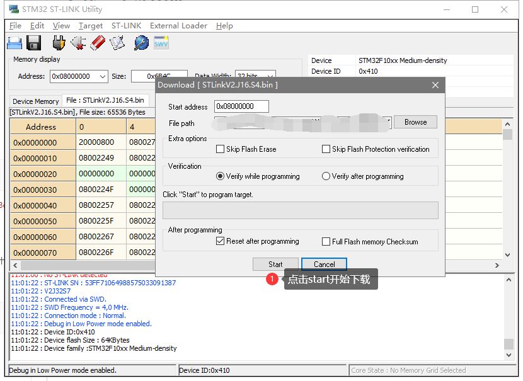Click the Full chip erase eraser icon
Screen dimensions: 523x381
(x=98, y=43)
